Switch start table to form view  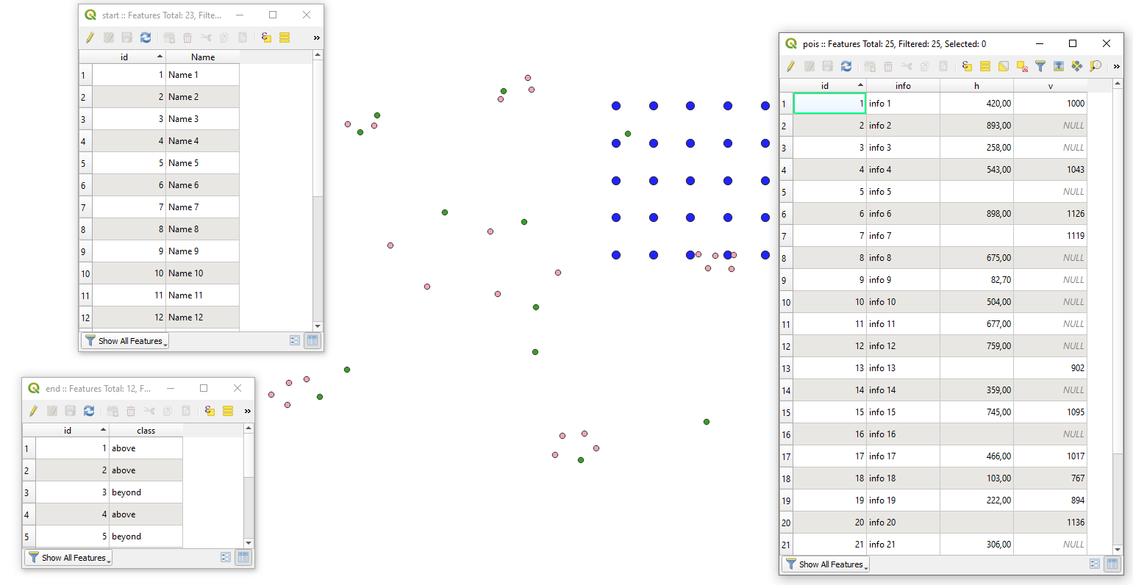click(x=295, y=340)
